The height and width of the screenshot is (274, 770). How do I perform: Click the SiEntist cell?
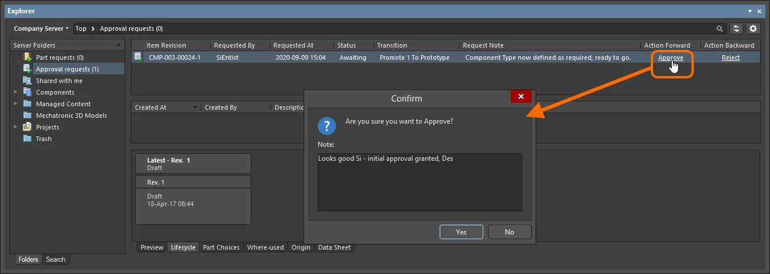pos(227,57)
